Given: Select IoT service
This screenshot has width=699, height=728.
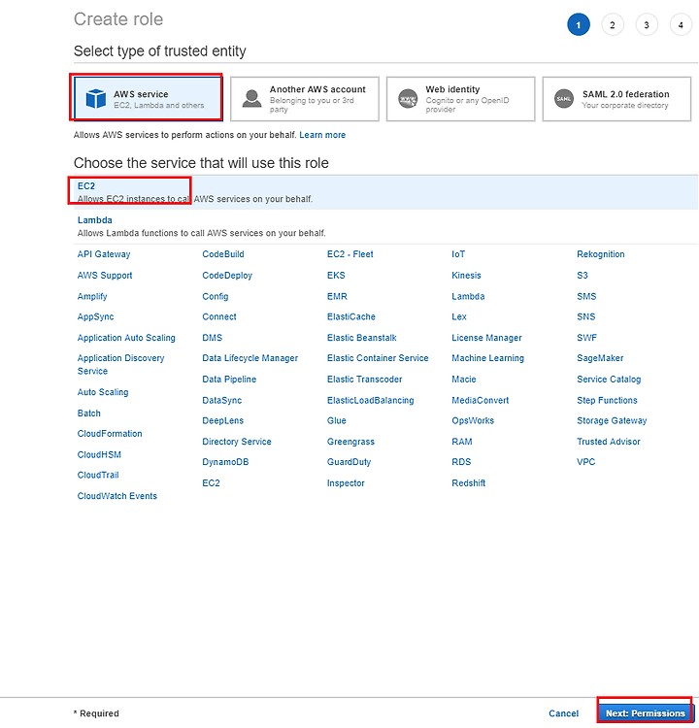Looking at the screenshot, I should (x=458, y=254).
